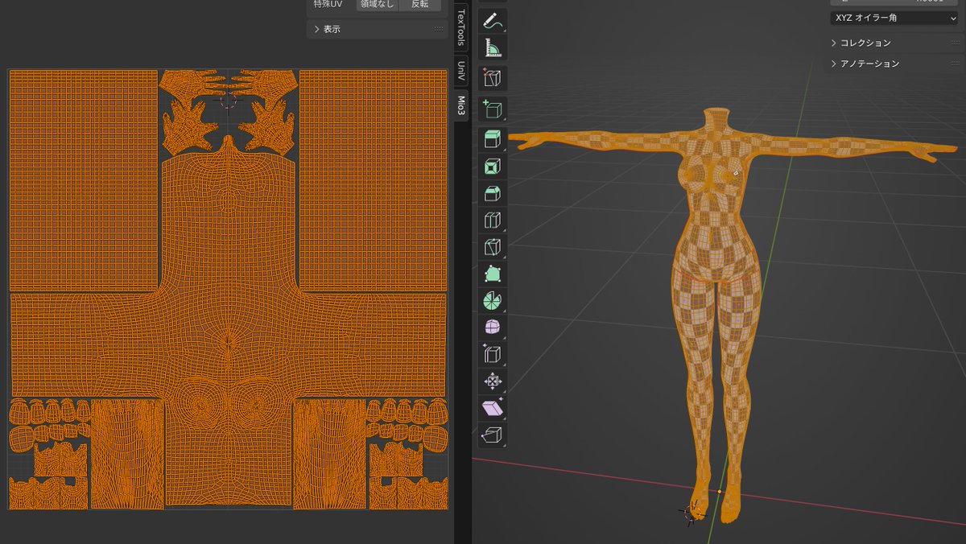
Task: Select the Measure ruler tool
Action: click(x=493, y=48)
